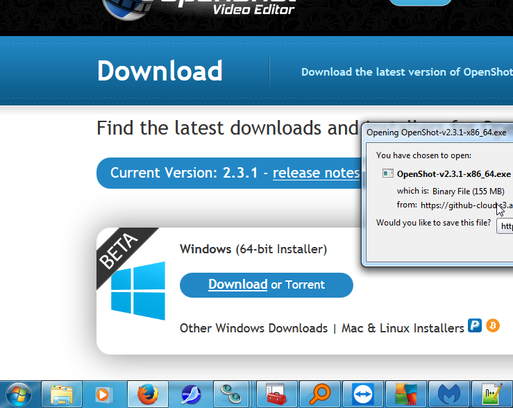Screen dimensions: 513x408
Task: Open Other Windows Downloads link
Action: point(253,328)
